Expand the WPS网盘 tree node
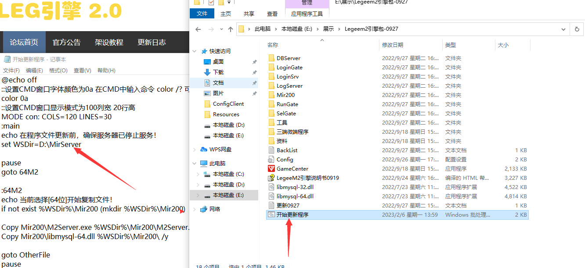 195,150
